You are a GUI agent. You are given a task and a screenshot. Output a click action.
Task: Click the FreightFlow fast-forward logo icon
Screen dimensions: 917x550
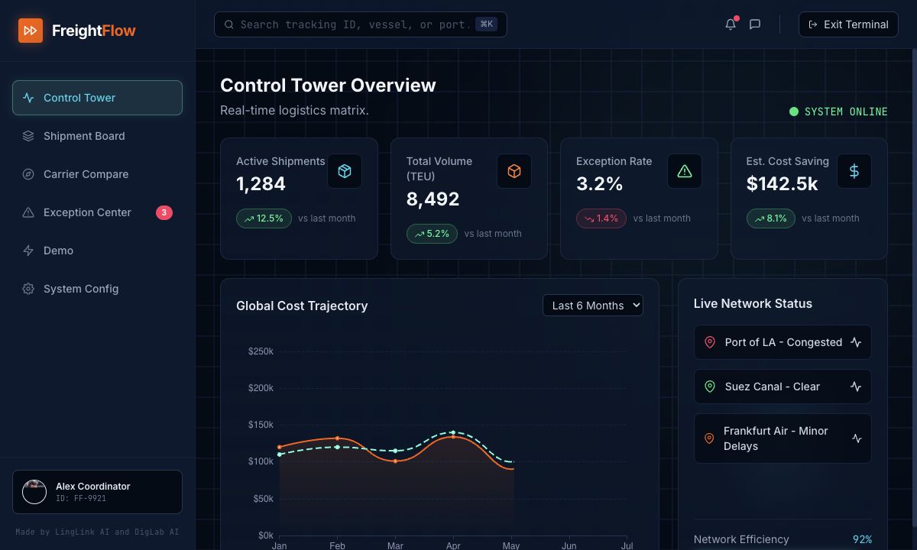(x=31, y=31)
